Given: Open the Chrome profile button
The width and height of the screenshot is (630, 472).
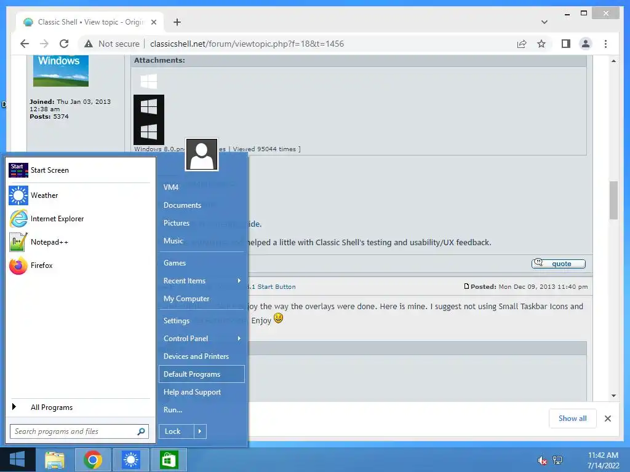Looking at the screenshot, I should click(586, 44).
